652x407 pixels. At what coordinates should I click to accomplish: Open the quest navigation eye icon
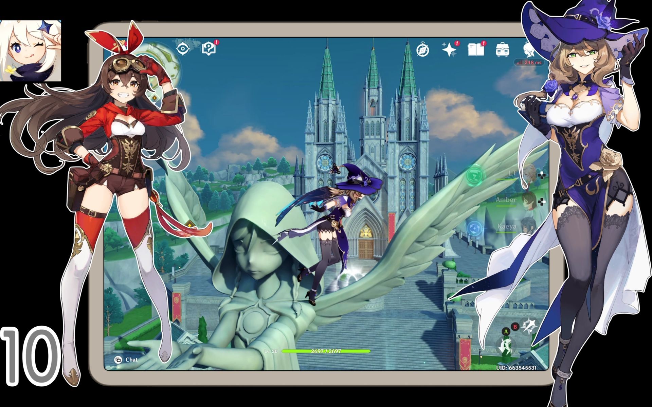(x=183, y=49)
